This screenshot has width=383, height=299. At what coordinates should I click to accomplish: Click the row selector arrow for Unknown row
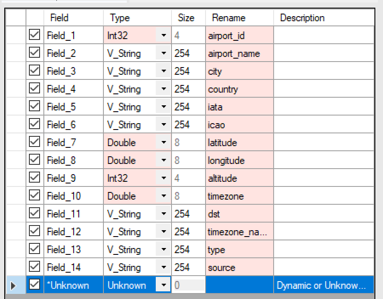16,285
